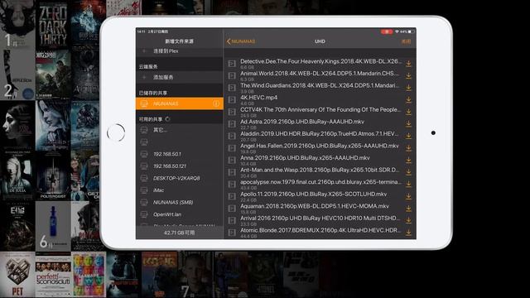Image resolution: width=530 pixels, height=298 pixels.
Task: Download the Aquaman.2018 file
Action: pyautogui.click(x=408, y=209)
